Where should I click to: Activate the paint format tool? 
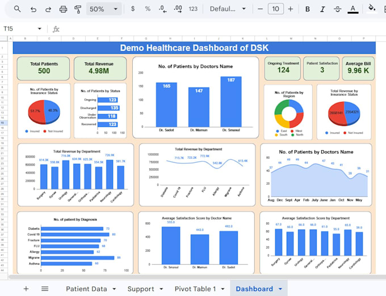pyautogui.click(x=78, y=9)
